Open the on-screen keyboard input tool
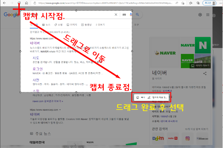The width and height of the screenshot is (223, 148). [x=124, y=15]
